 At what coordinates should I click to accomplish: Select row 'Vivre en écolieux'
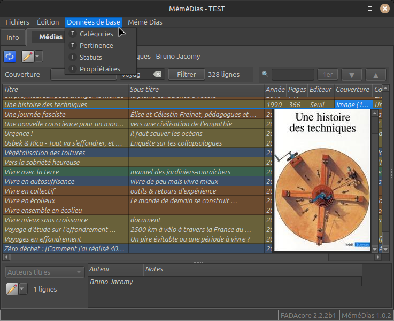pos(137,200)
